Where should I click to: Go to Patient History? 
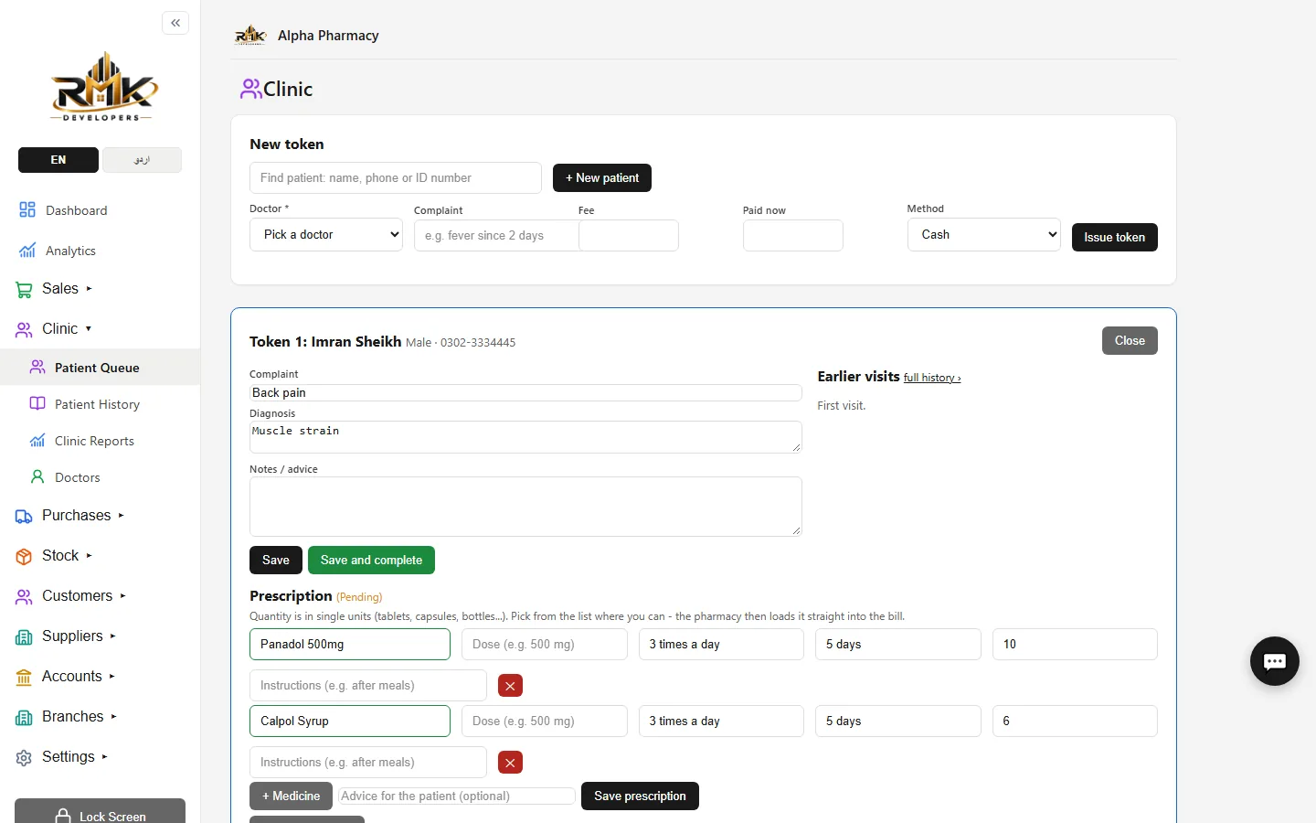[x=97, y=404]
